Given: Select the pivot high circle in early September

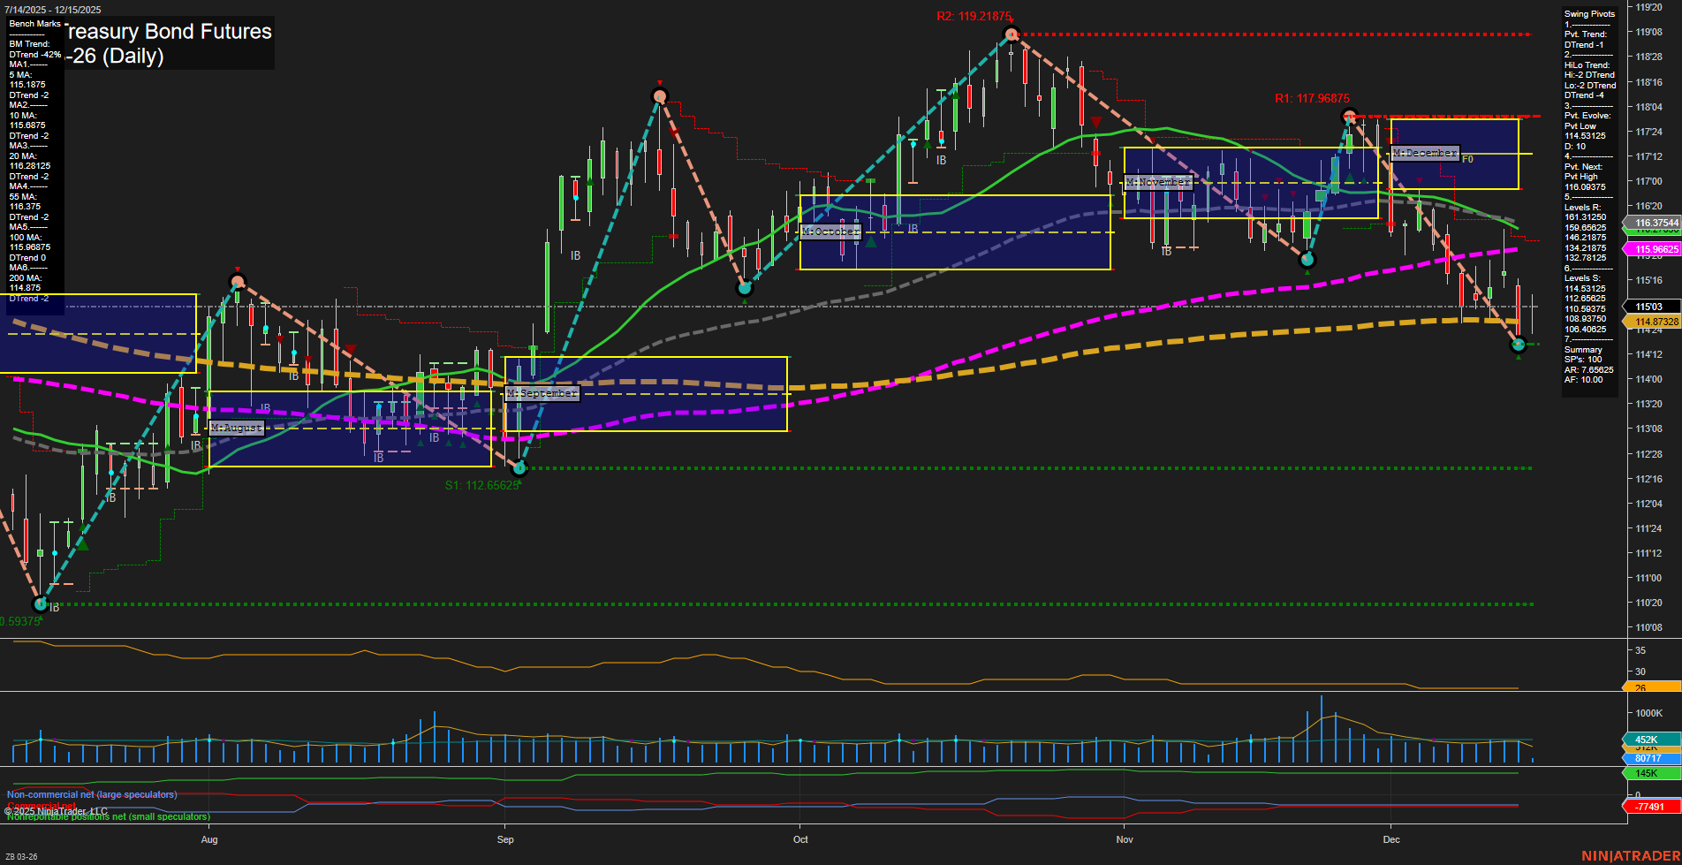Looking at the screenshot, I should pos(659,95).
